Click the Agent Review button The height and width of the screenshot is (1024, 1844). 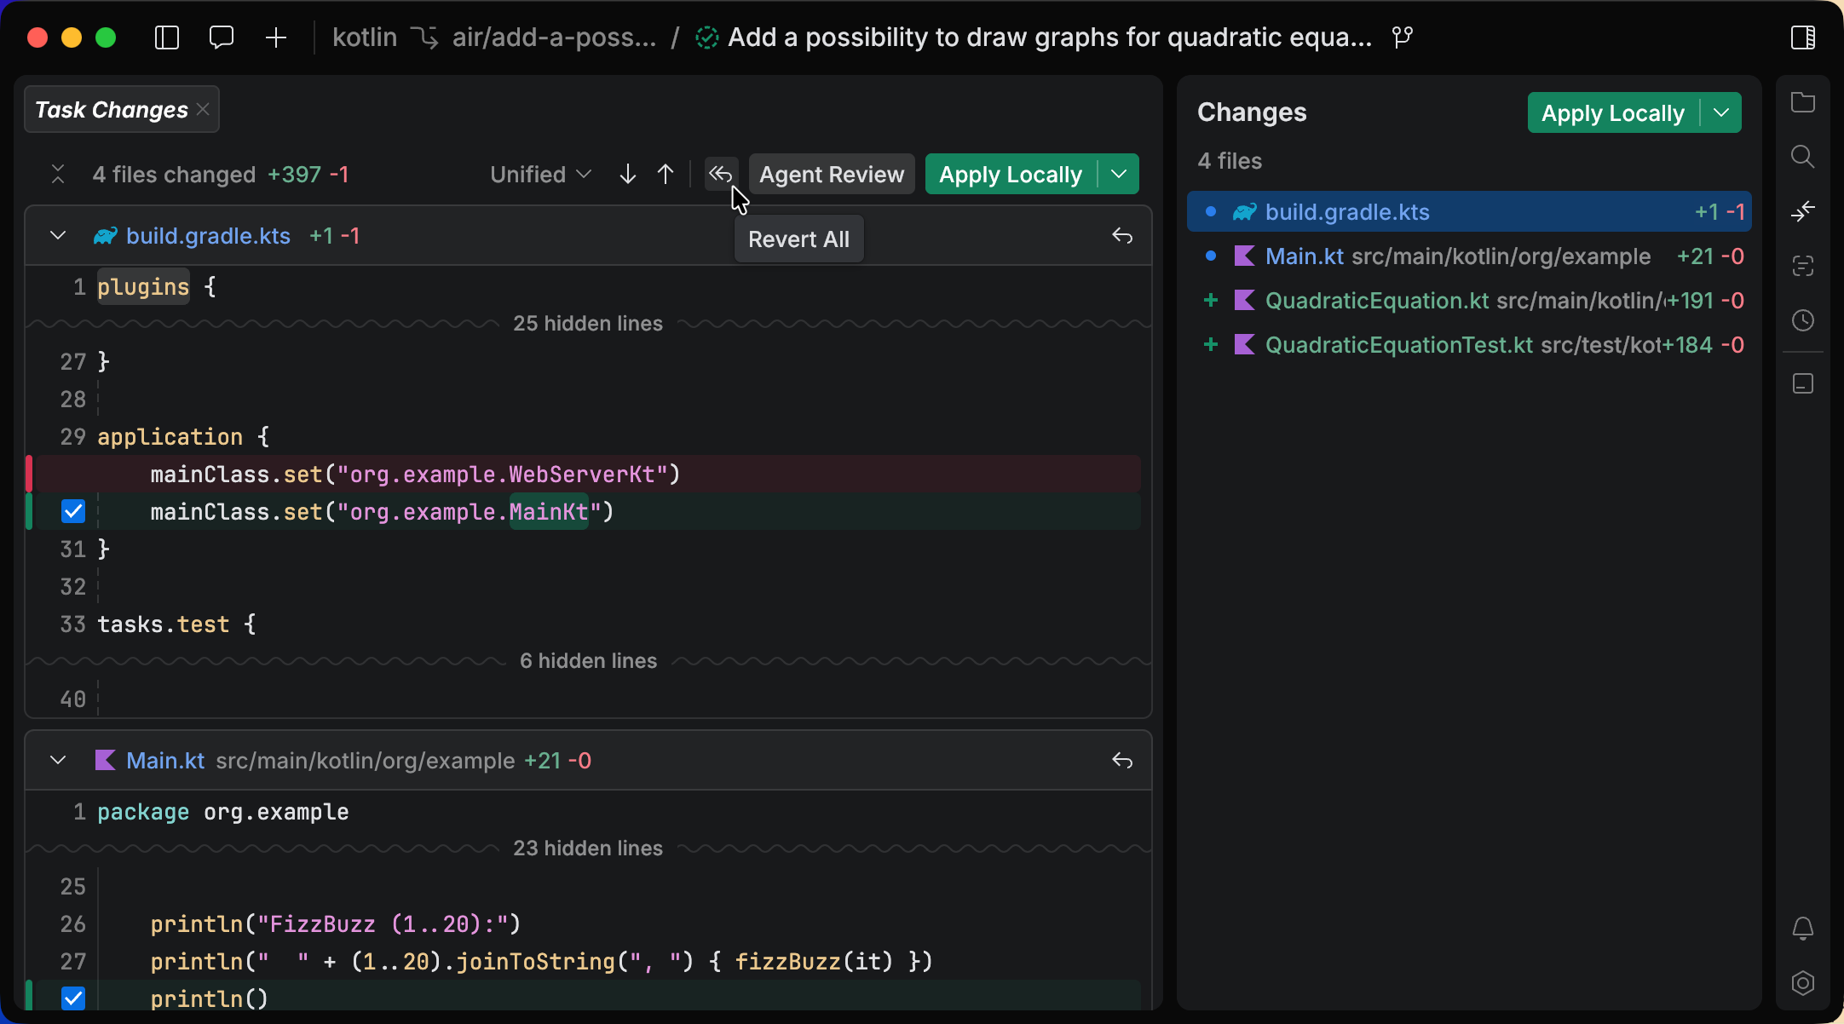click(831, 175)
